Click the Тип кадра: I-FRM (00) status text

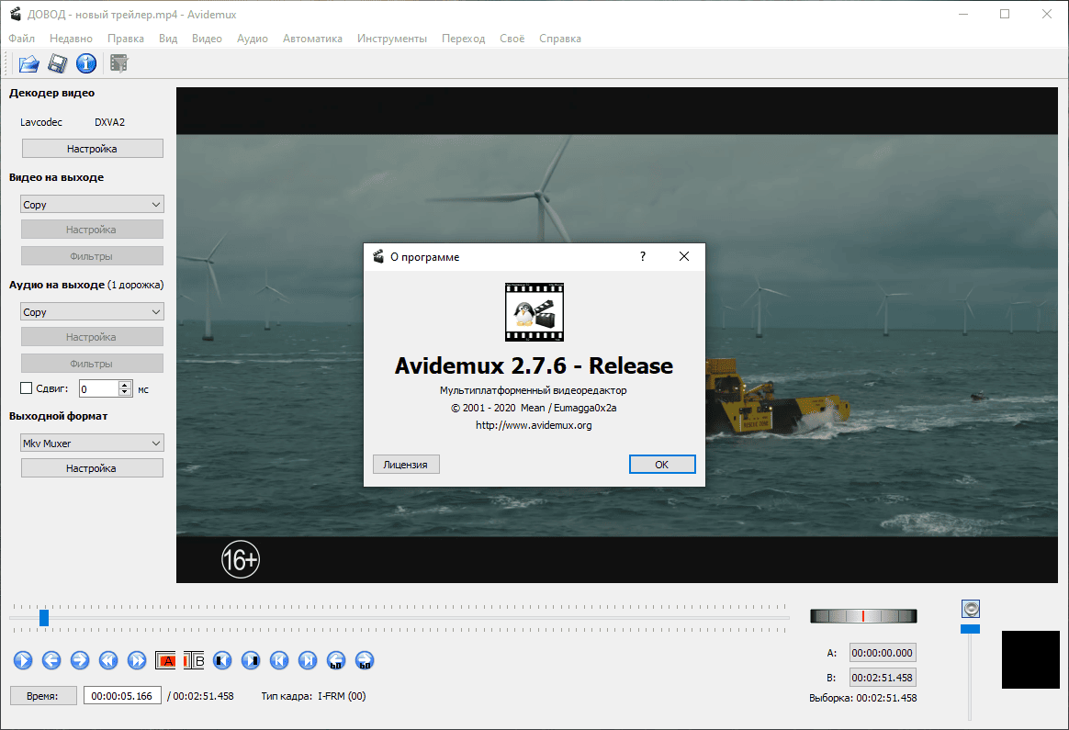pos(313,696)
